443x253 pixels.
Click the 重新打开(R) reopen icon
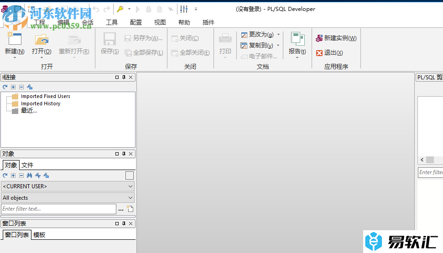tap(74, 40)
